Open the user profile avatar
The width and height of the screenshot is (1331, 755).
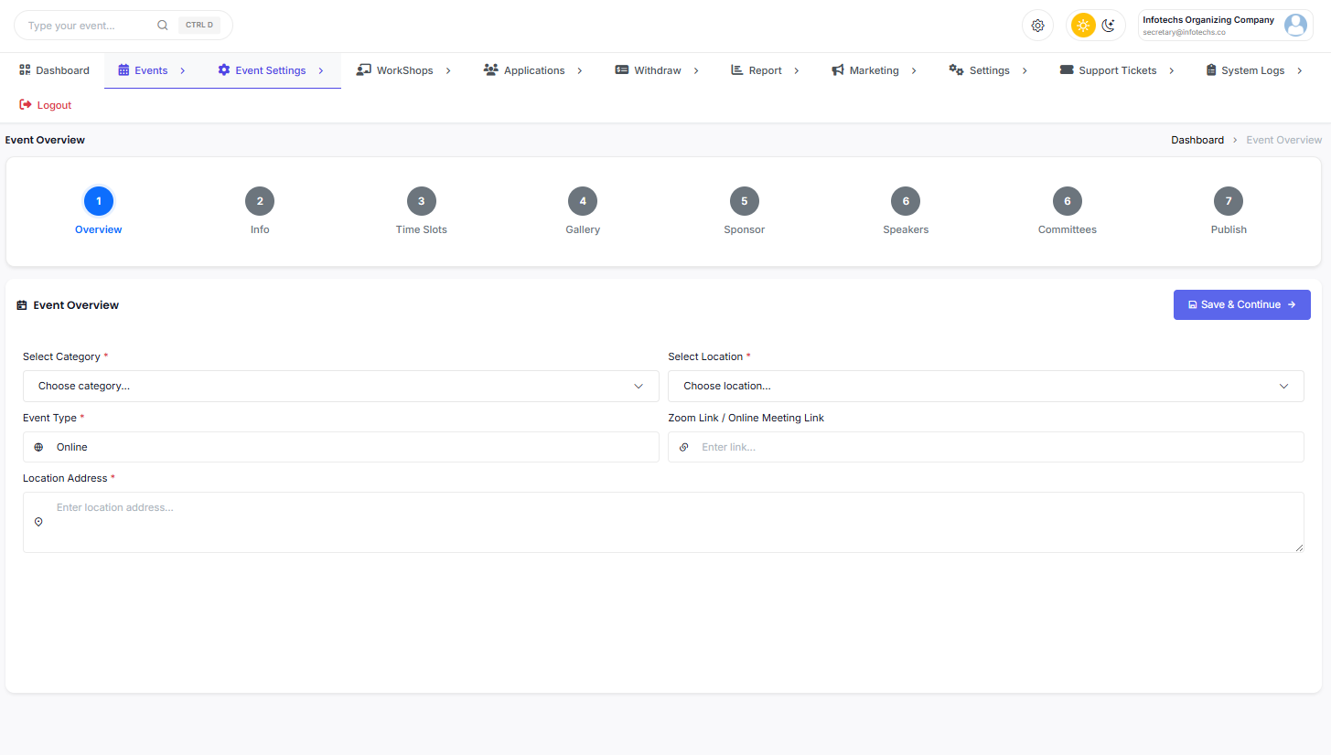[x=1295, y=26]
